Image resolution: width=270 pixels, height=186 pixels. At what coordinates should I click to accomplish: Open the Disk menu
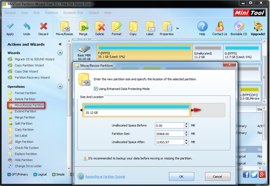(x=37, y=13)
